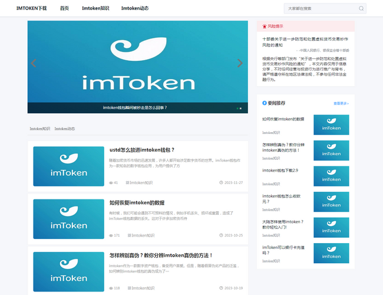Click source line 中国人民银行、银保监会等十部委
The image size is (383, 295).
[x=323, y=50]
